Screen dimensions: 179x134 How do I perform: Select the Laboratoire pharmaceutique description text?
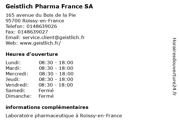[x=64, y=116]
